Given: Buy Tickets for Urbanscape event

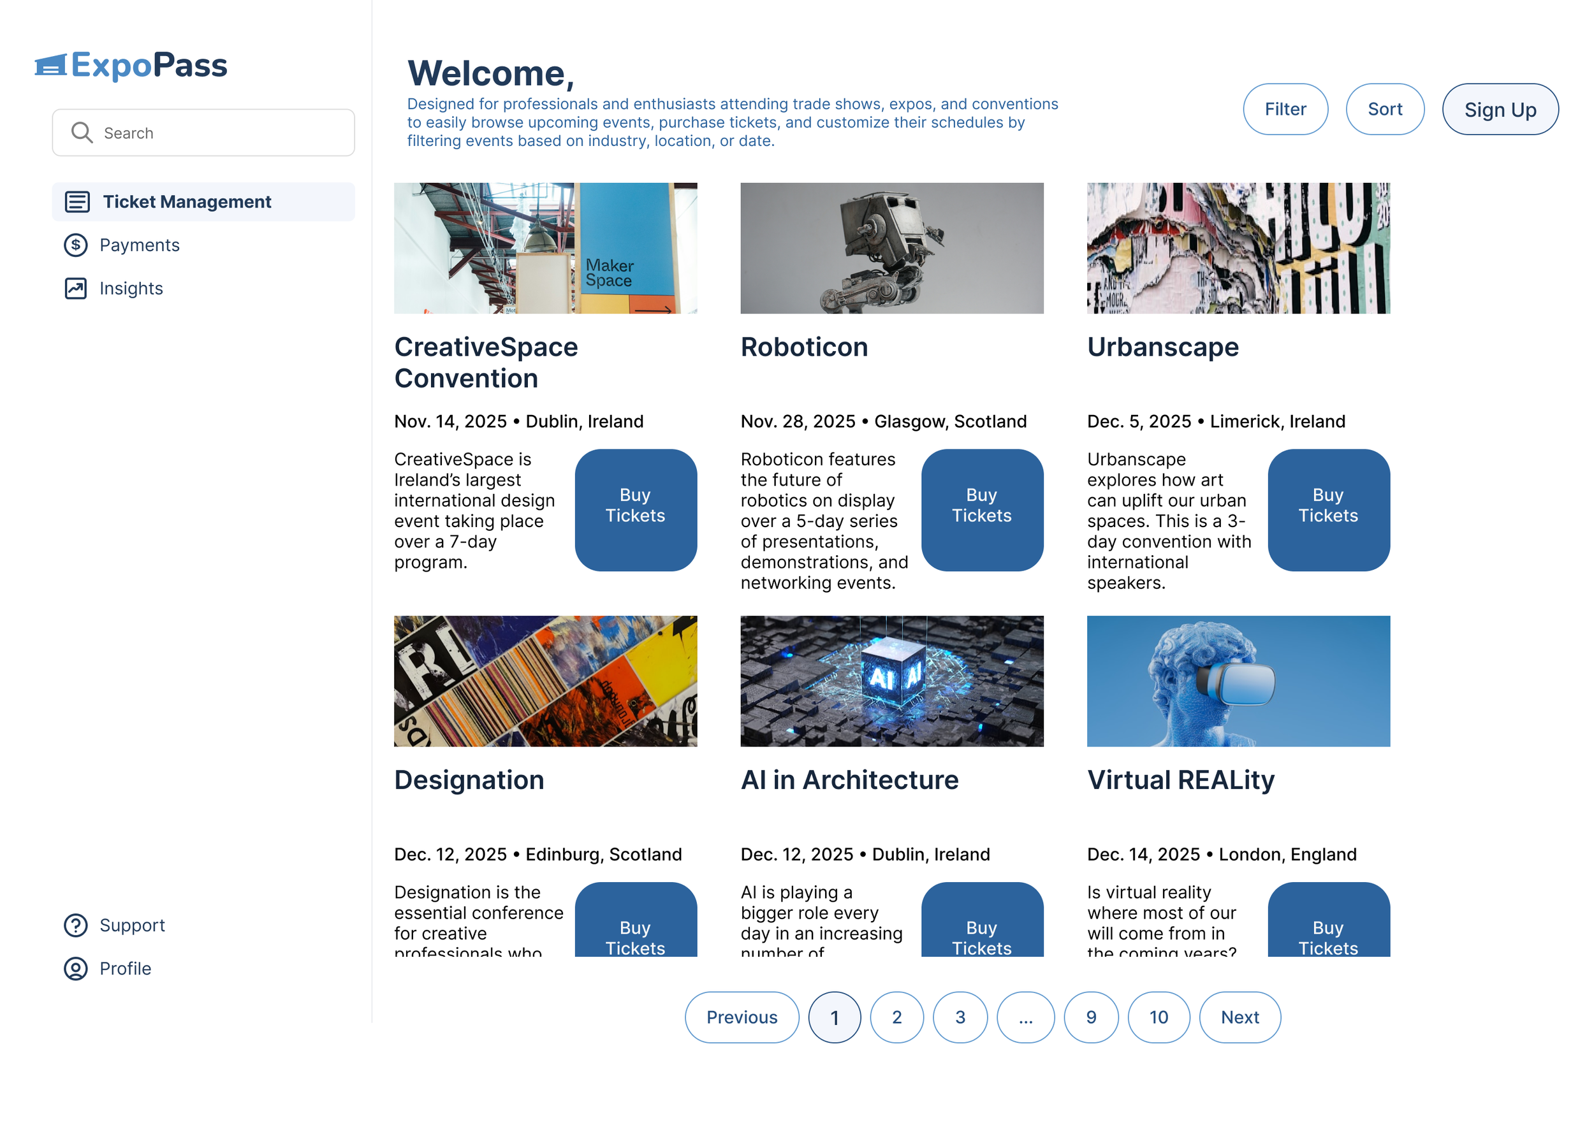Looking at the screenshot, I should 1327,509.
